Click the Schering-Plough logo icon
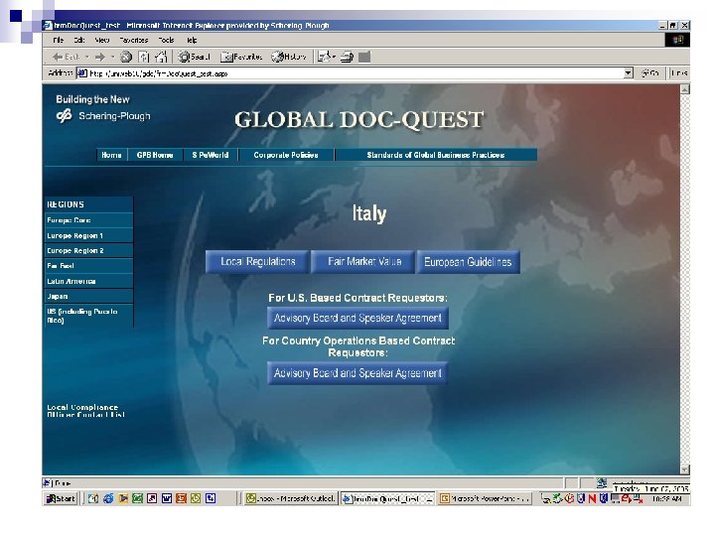 65,116
